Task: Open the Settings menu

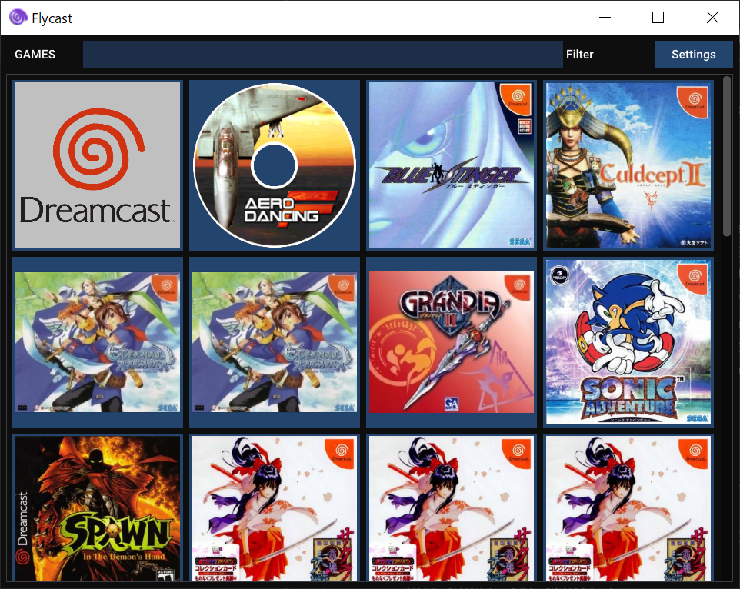Action: coord(694,55)
